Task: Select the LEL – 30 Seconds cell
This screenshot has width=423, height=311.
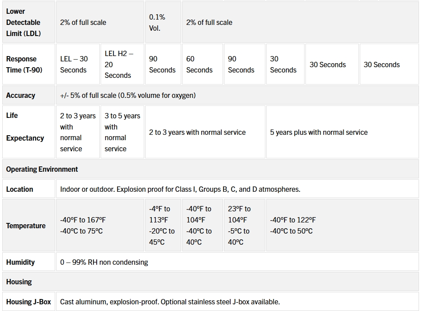Action: click(74, 65)
